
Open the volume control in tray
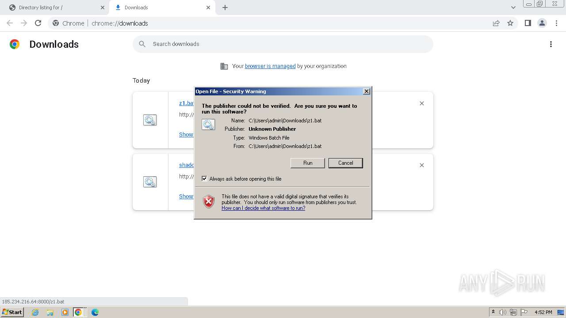tap(503, 312)
